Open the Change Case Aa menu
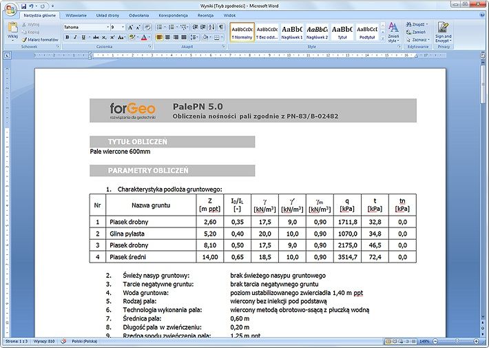Viewport: 489px width, 348px height. [x=122, y=37]
